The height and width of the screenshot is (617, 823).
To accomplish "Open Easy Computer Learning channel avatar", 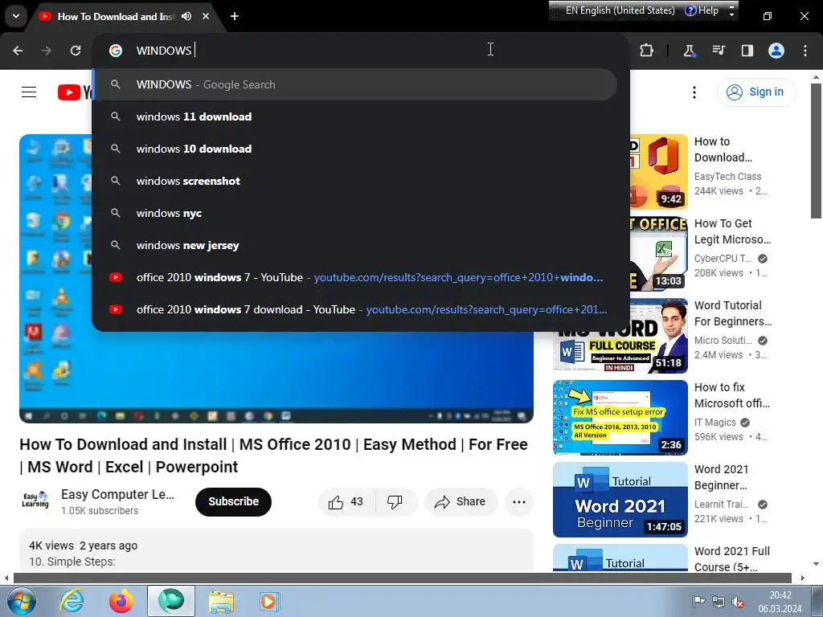I will (x=35, y=501).
